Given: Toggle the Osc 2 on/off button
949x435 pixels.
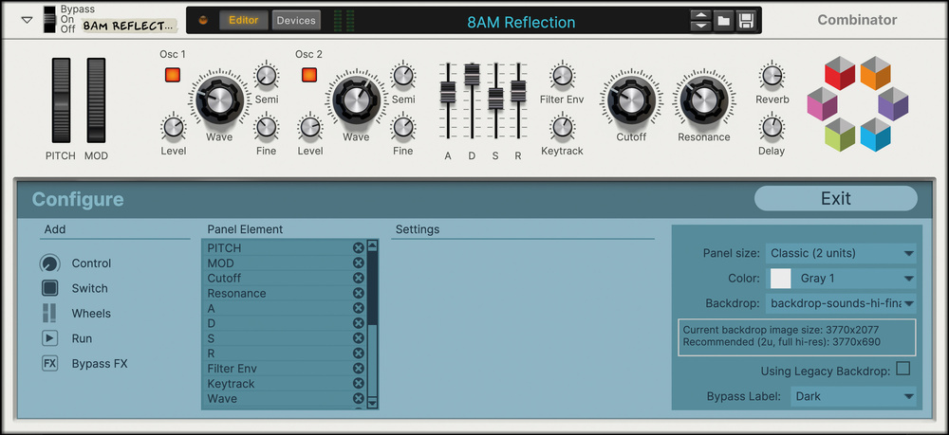Looking at the screenshot, I should (308, 75).
